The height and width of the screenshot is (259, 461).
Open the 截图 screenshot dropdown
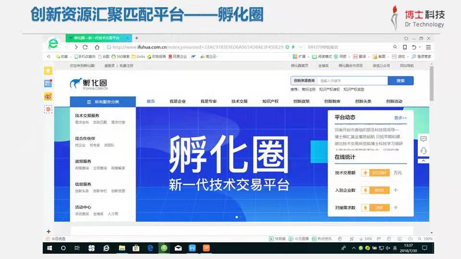coord(381,57)
